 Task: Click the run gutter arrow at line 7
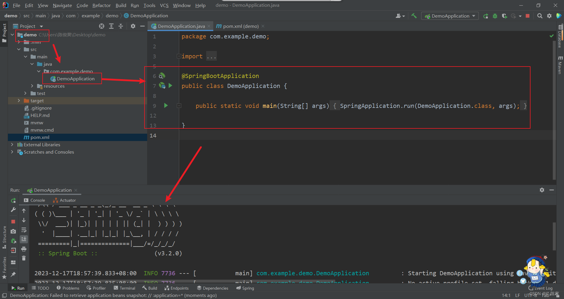170,86
